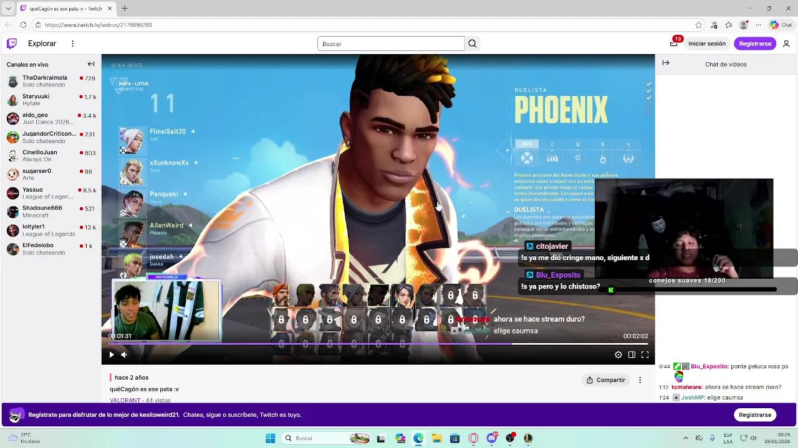Open Staryuuki channel playing Hytale
The width and height of the screenshot is (798, 448).
coord(50,100)
